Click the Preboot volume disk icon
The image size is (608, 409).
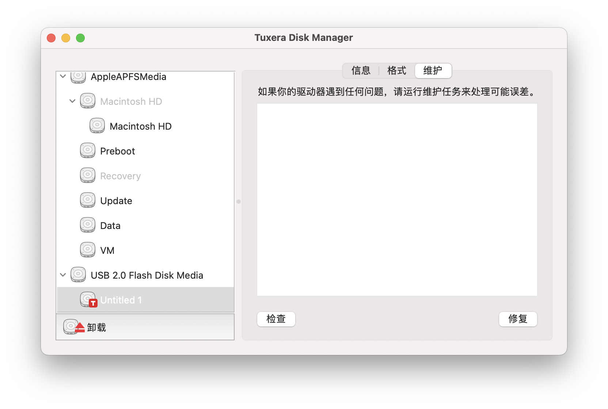[x=88, y=151]
